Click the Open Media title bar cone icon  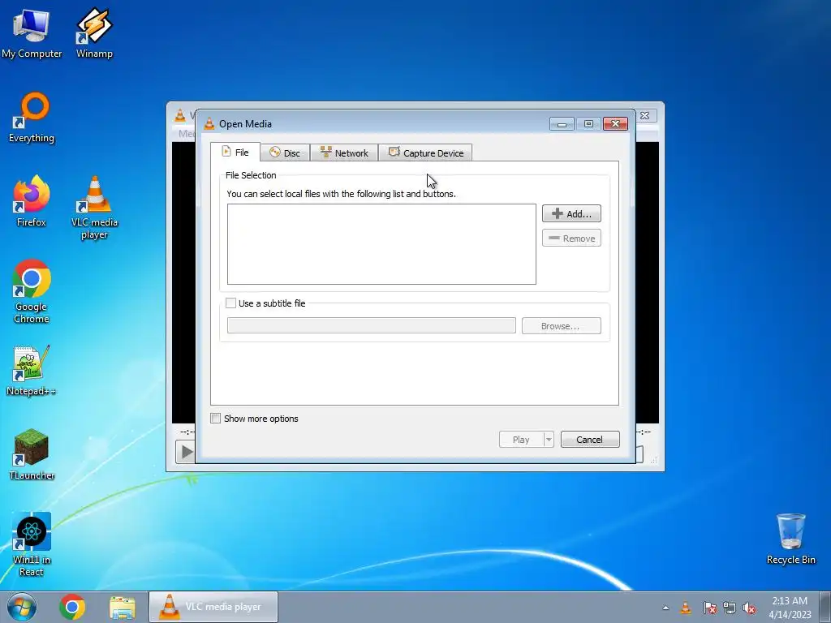(209, 124)
